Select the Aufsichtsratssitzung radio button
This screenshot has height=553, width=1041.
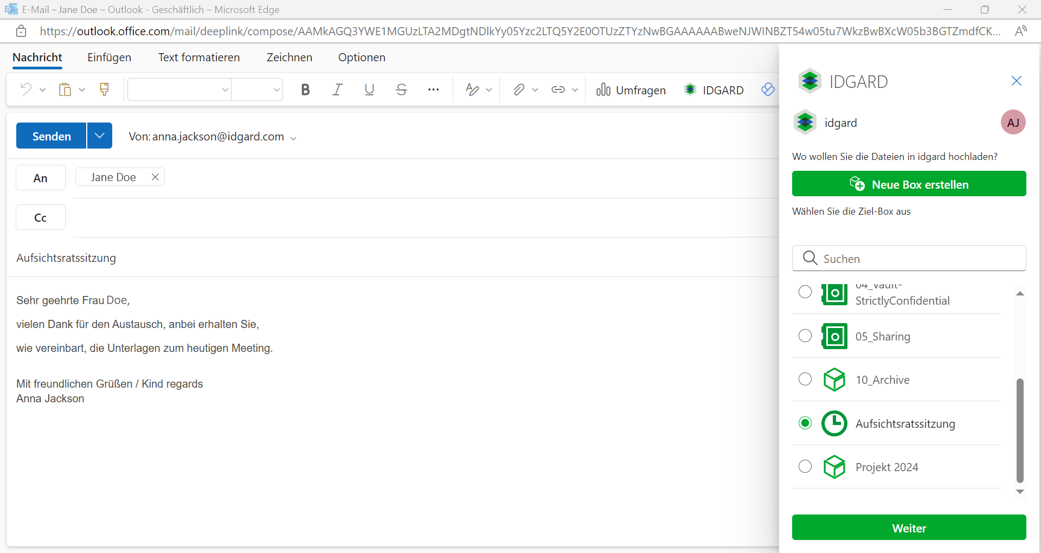tap(805, 423)
